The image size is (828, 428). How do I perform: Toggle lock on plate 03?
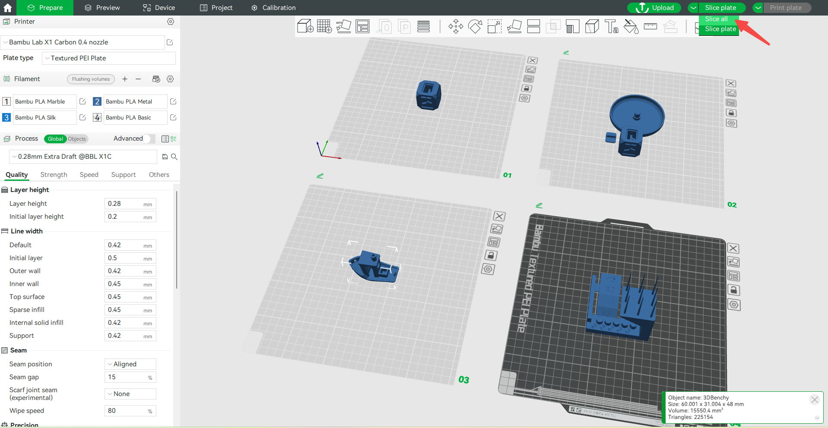click(491, 255)
